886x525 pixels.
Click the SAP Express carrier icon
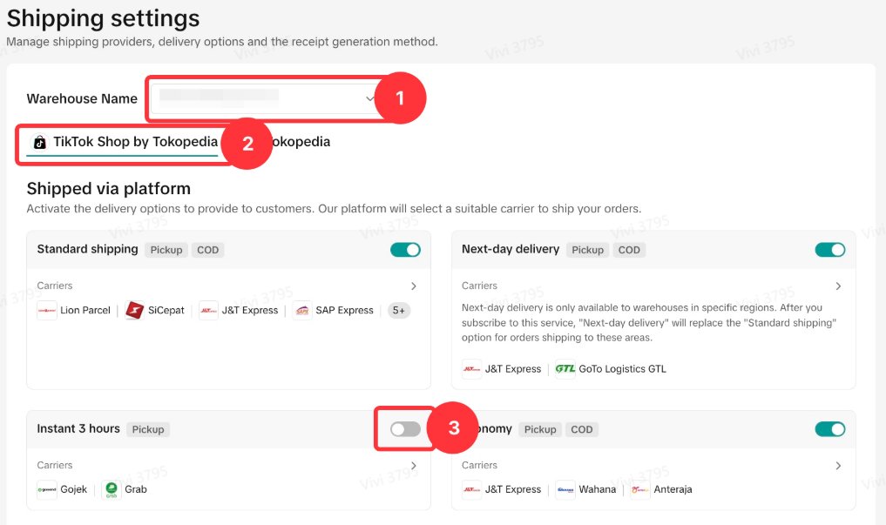[x=301, y=311]
